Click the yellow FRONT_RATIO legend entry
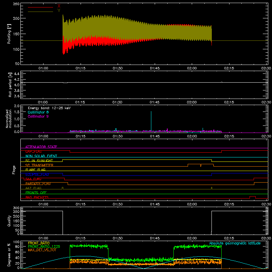The height and width of the screenshot is (272, 272). click(39, 243)
